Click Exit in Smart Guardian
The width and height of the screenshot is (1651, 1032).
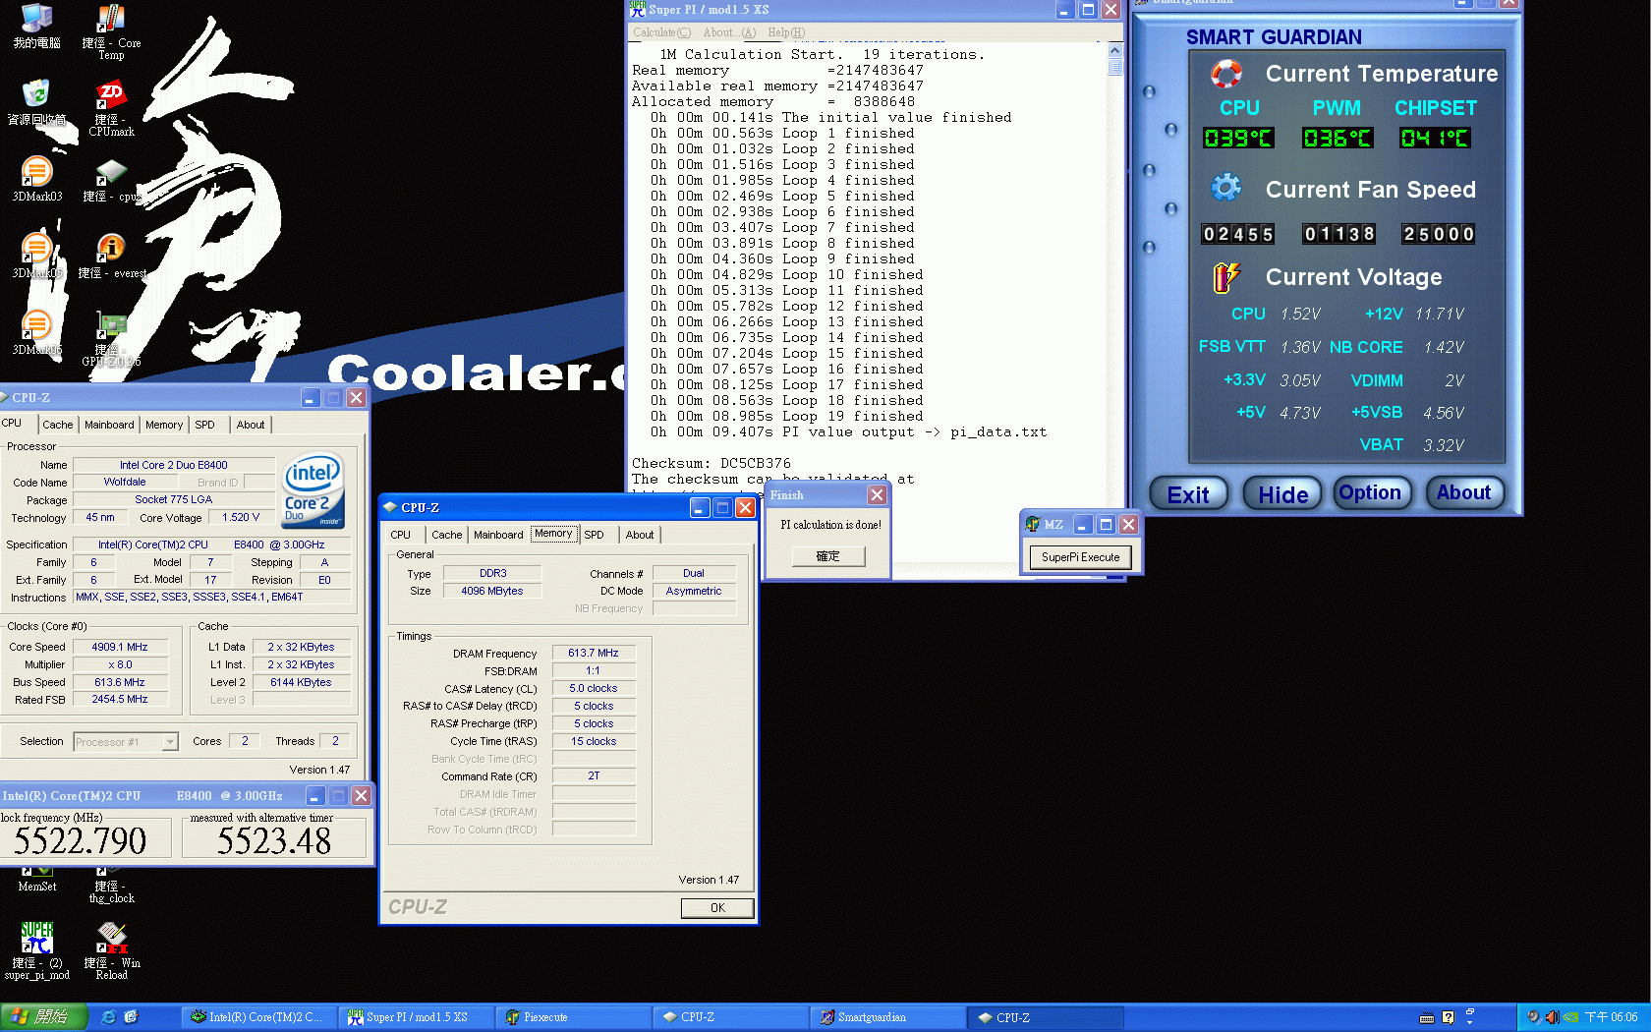[1188, 494]
